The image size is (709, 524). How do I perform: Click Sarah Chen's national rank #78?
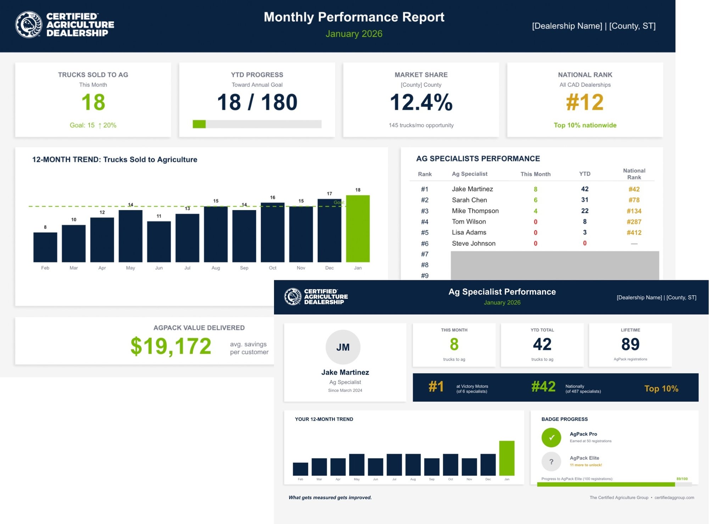(x=634, y=200)
